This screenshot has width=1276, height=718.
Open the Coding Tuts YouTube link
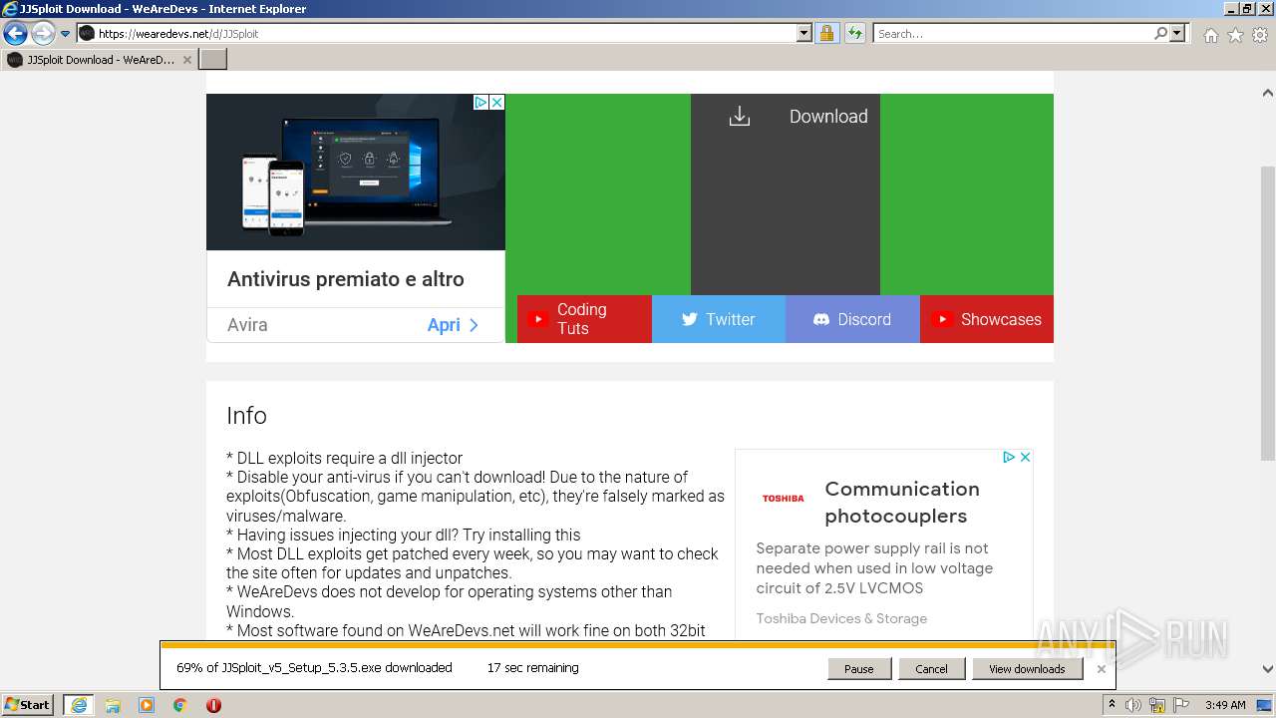pos(584,319)
